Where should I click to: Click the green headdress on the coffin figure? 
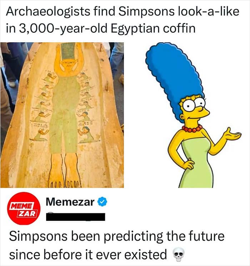(68, 52)
